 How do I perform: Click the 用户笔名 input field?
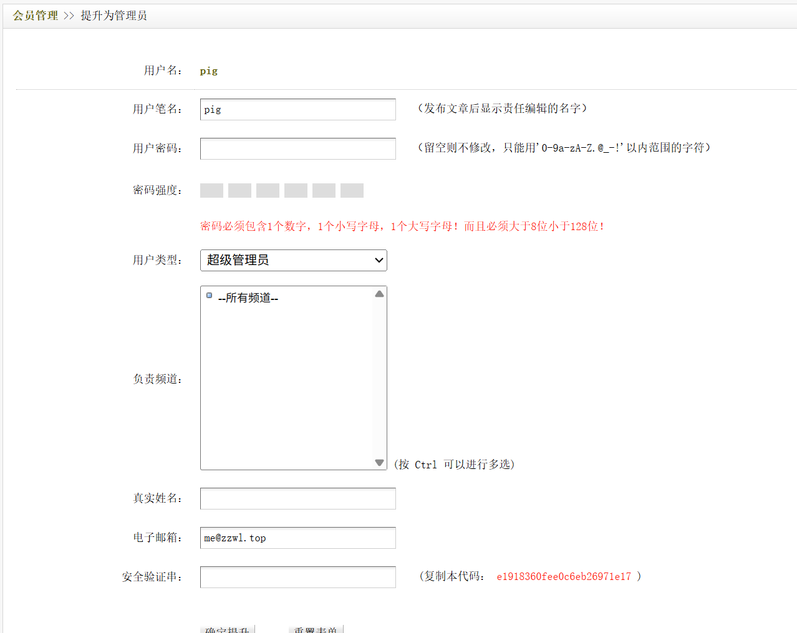[x=297, y=109]
